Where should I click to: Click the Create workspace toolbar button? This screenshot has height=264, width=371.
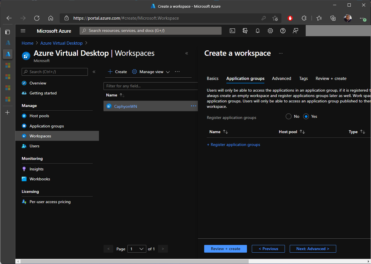click(x=117, y=72)
